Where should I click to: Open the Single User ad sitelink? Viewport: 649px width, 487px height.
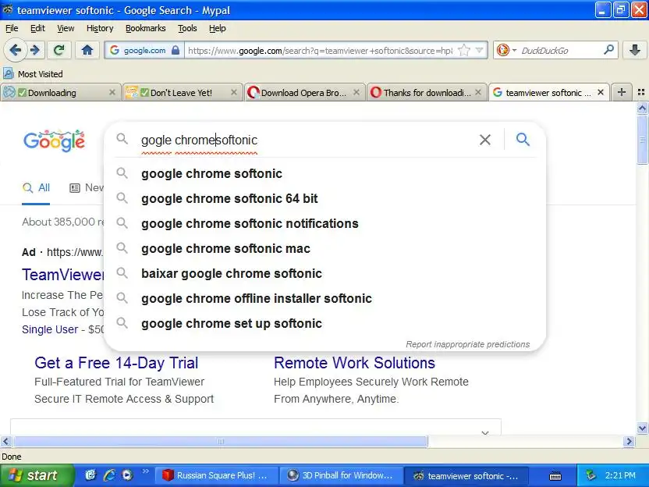pyautogui.click(x=50, y=329)
